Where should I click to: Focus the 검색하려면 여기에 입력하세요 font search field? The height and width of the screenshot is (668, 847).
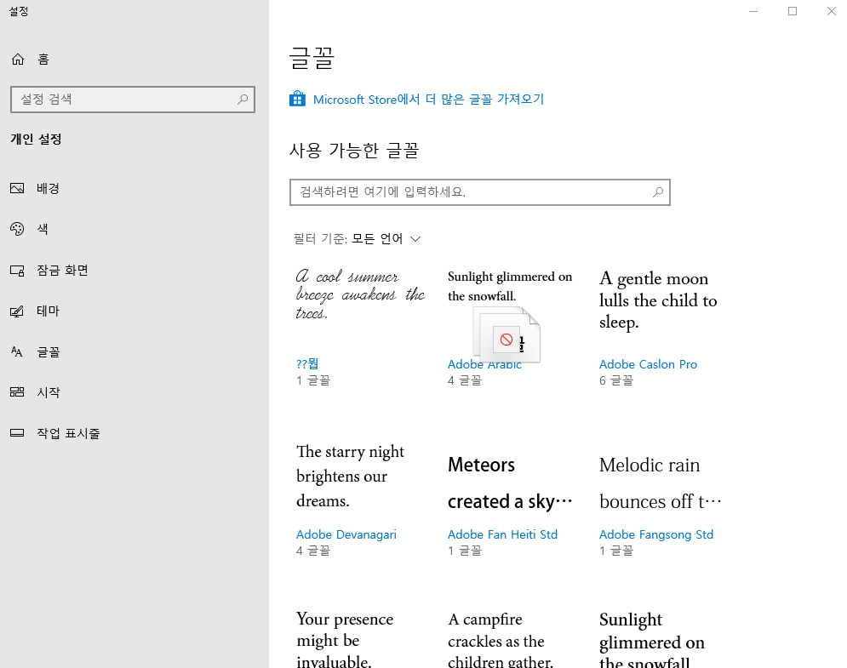(479, 192)
